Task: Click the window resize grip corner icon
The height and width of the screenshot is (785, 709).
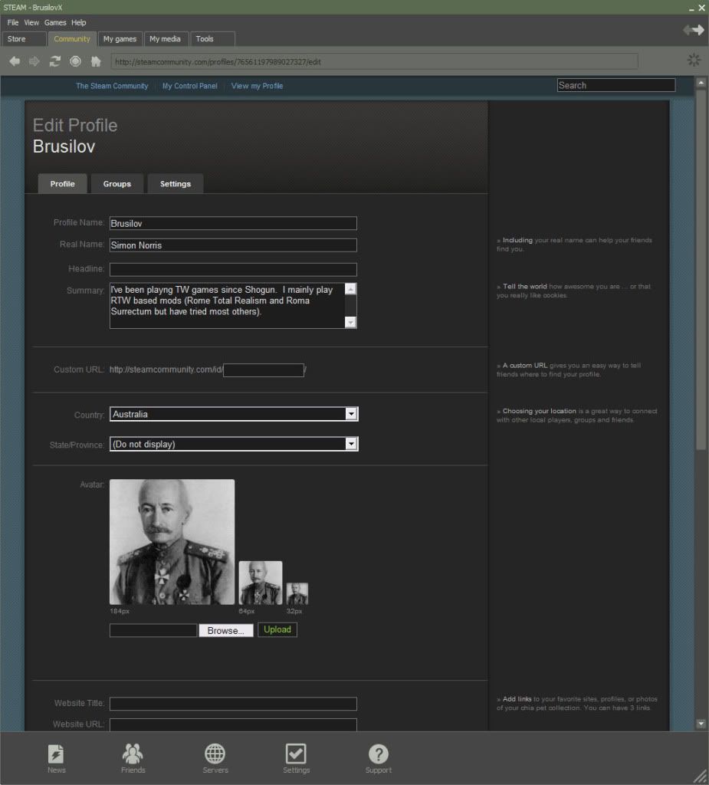Action: pyautogui.click(x=700, y=776)
